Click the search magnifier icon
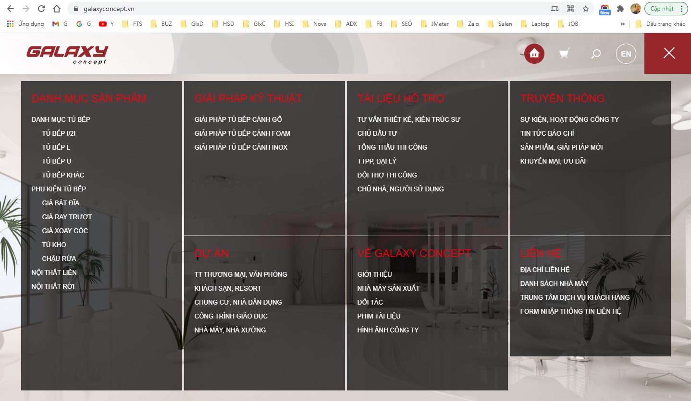 tap(596, 54)
